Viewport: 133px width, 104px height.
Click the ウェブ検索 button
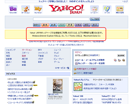95,19
